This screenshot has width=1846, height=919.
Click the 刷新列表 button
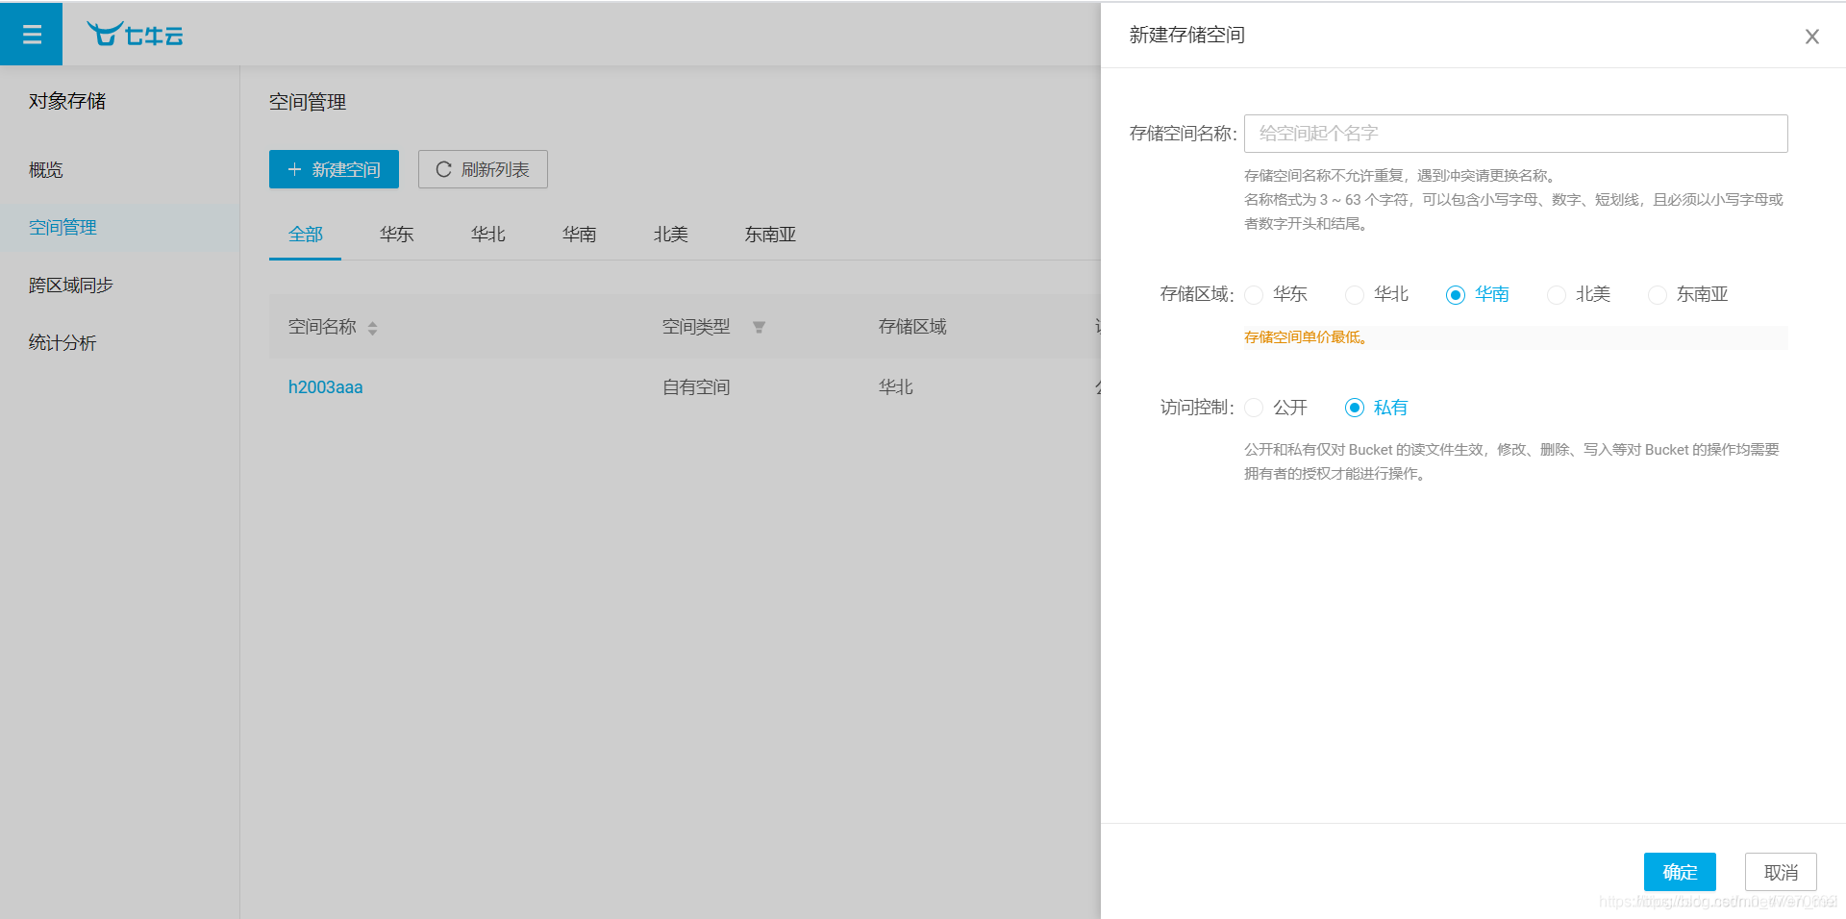[x=483, y=169]
